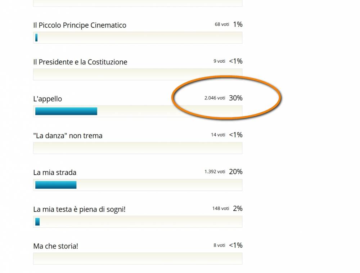Click the blue bar for La mia strada
The width and height of the screenshot is (360, 273).
tap(56, 185)
